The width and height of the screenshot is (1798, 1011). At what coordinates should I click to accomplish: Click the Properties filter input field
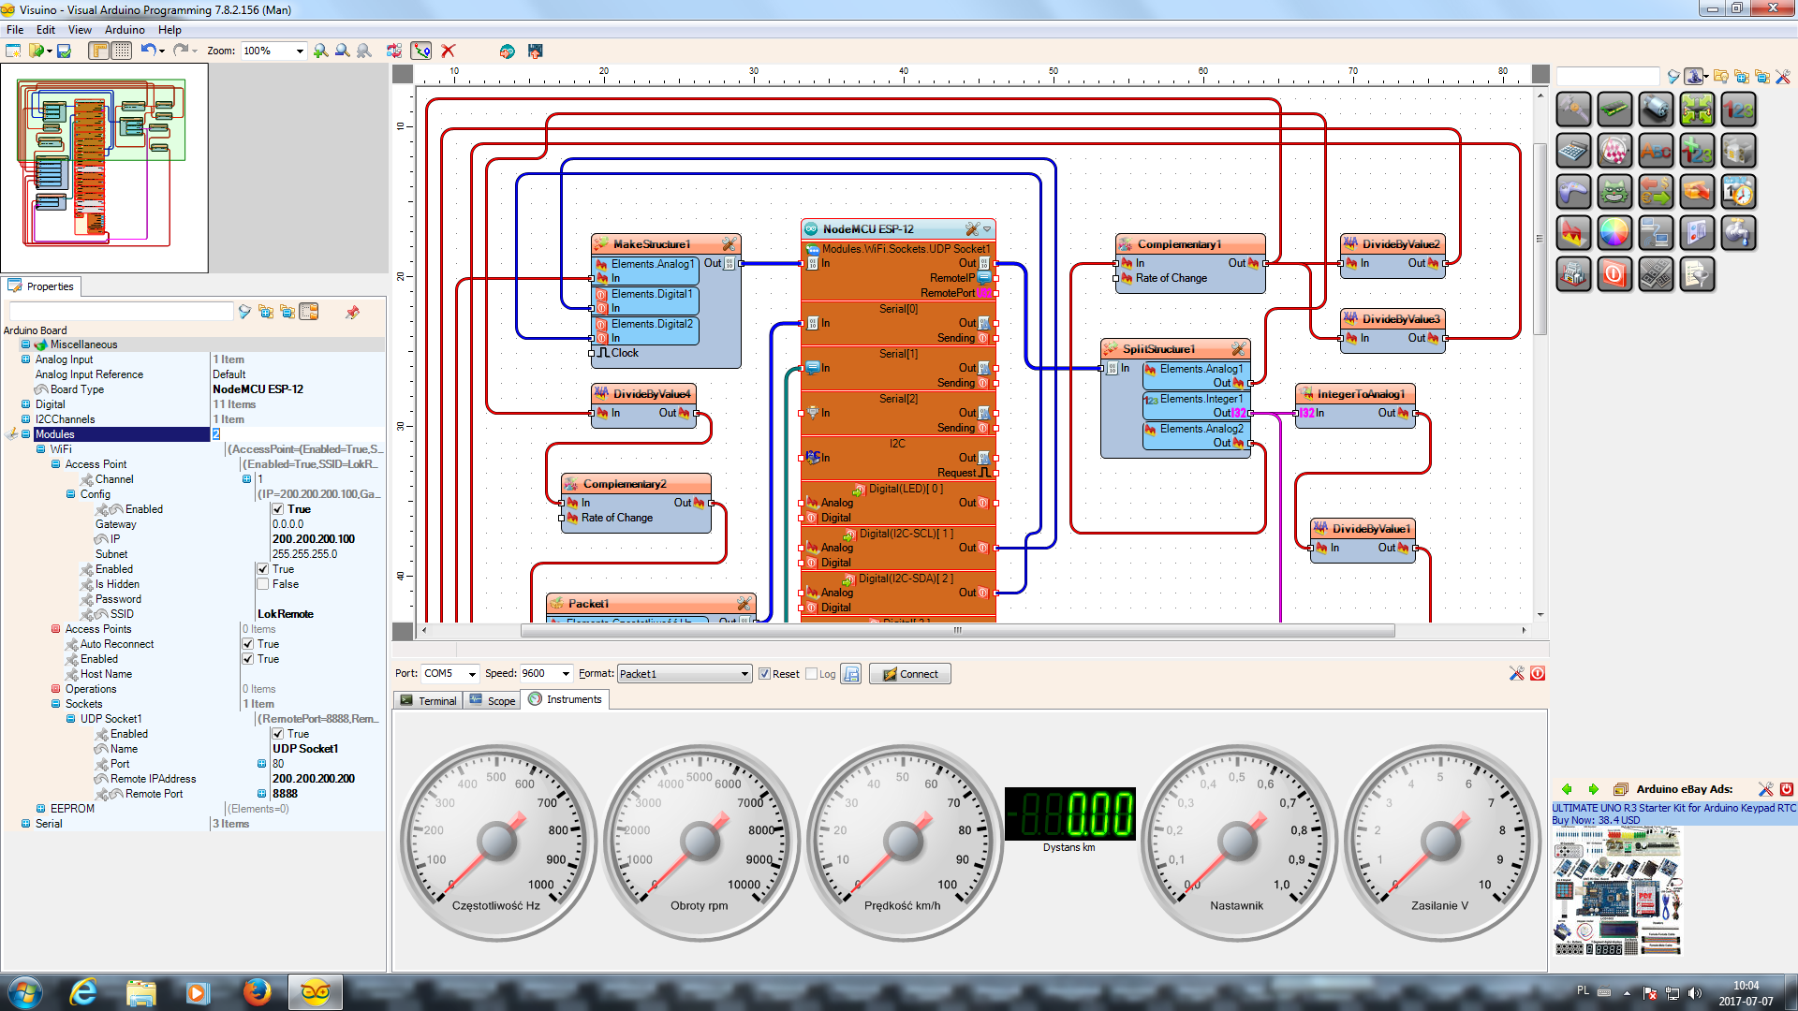121,312
